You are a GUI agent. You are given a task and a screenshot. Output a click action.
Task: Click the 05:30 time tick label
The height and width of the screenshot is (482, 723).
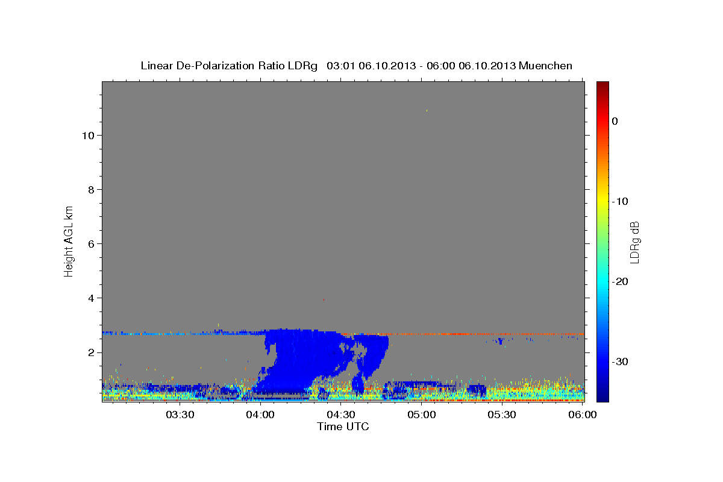[x=502, y=415]
